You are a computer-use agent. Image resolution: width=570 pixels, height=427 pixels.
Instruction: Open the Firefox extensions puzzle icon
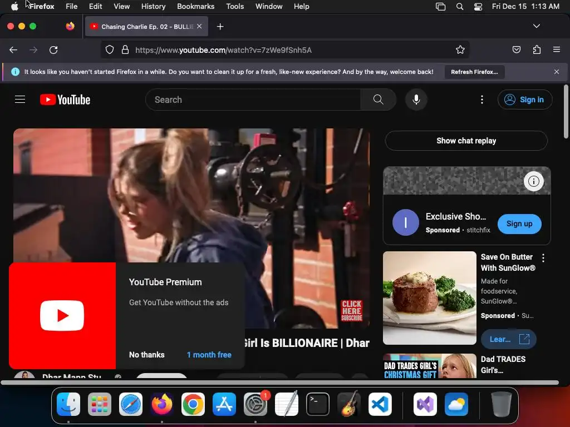[537, 49]
